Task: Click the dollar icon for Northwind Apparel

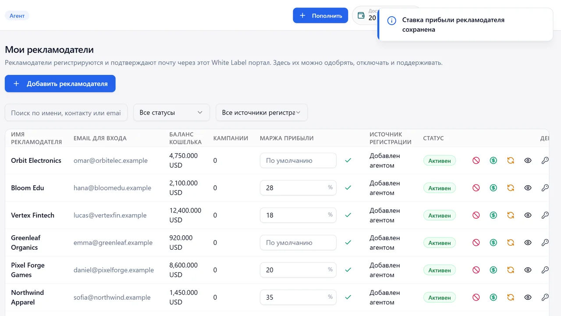Action: pos(494,298)
